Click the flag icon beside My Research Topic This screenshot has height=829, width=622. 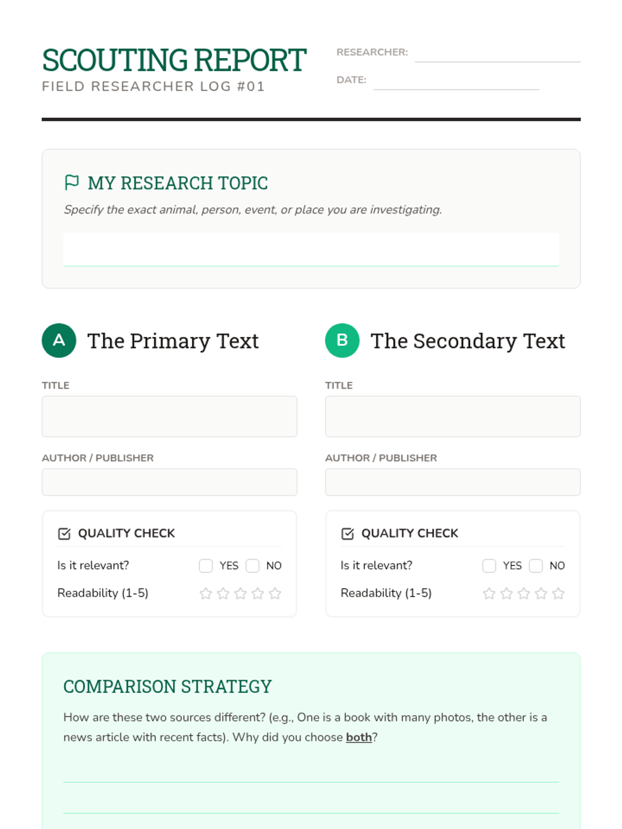[72, 182]
